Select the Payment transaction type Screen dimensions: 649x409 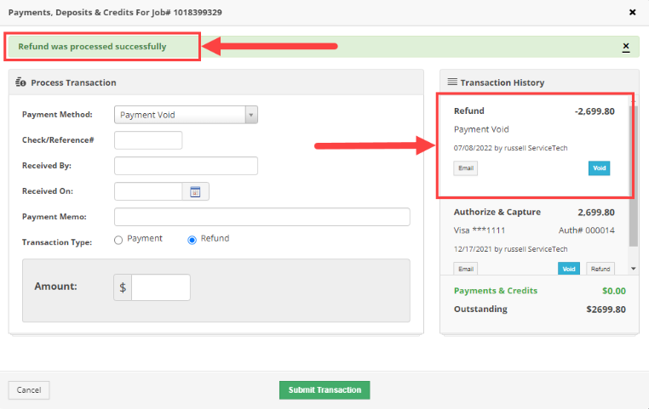[x=118, y=240]
